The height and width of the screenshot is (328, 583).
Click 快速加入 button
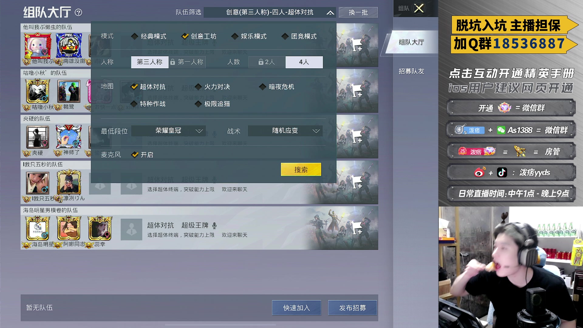pyautogui.click(x=297, y=308)
